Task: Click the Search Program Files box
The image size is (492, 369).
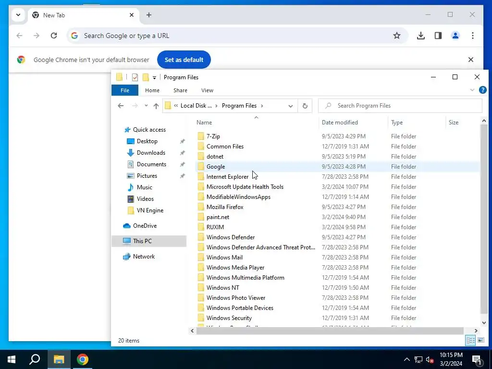Action: pos(400,106)
